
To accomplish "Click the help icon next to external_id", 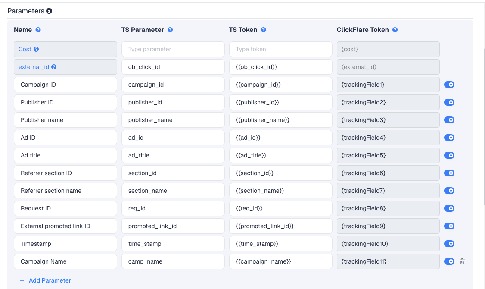I will pyautogui.click(x=54, y=67).
